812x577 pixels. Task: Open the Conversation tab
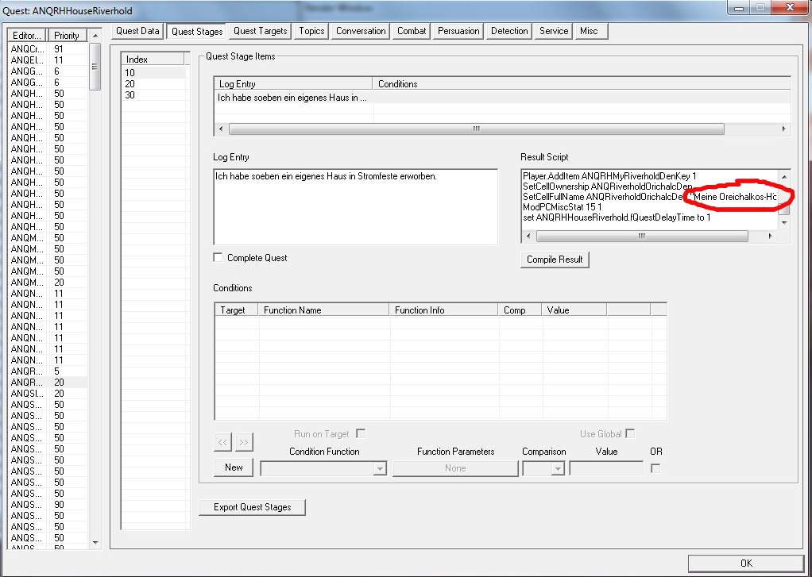point(361,31)
